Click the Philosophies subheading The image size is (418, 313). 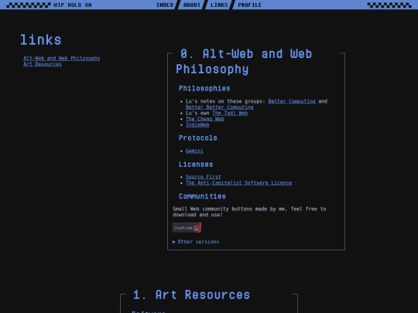204,88
